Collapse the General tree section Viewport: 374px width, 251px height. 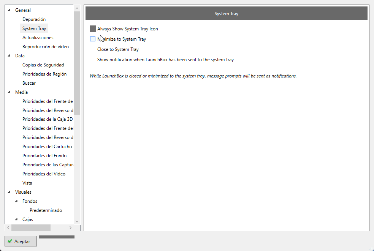tap(9, 10)
